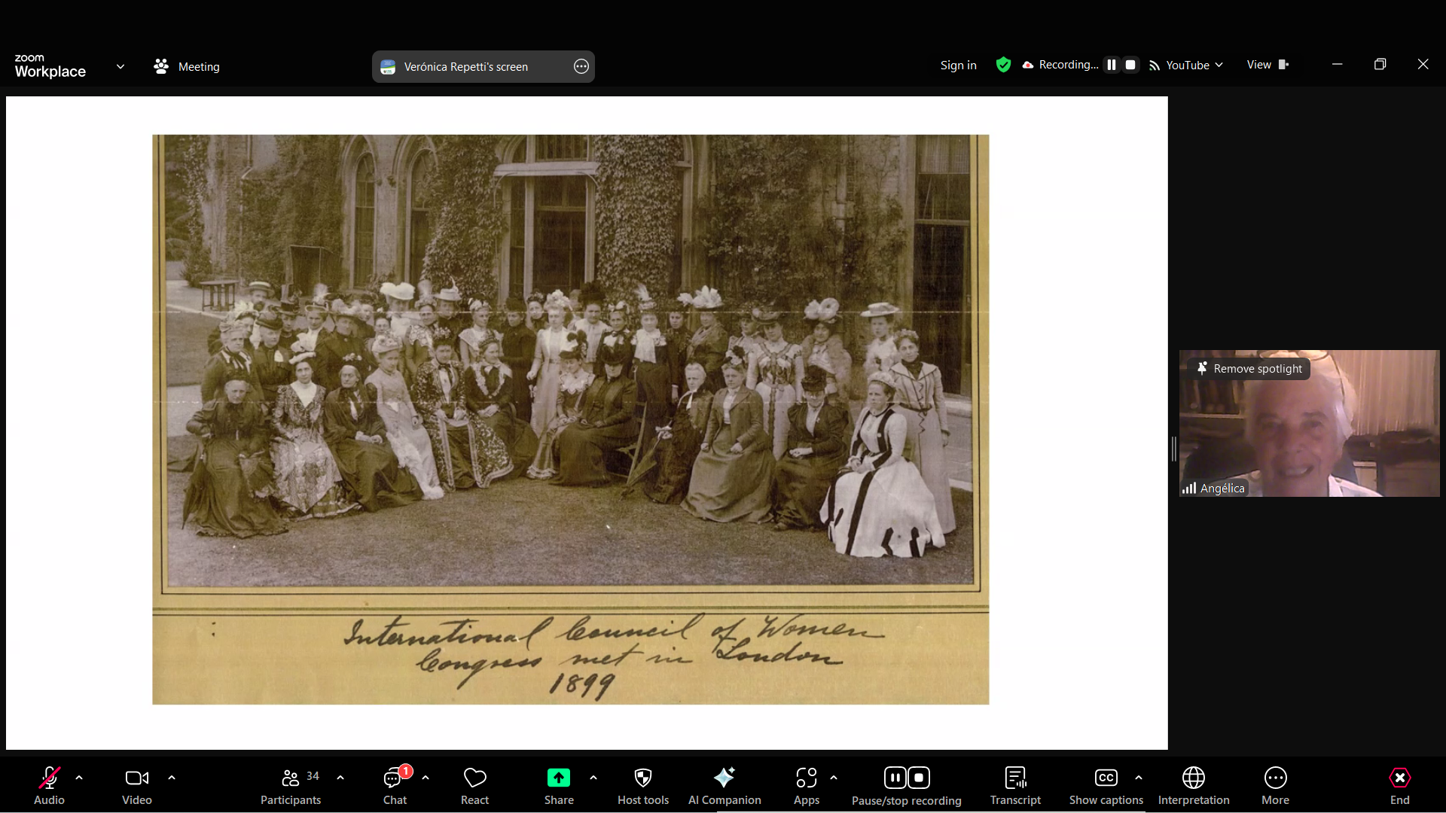
Task: Click the encryption shield icon
Action: [1003, 65]
